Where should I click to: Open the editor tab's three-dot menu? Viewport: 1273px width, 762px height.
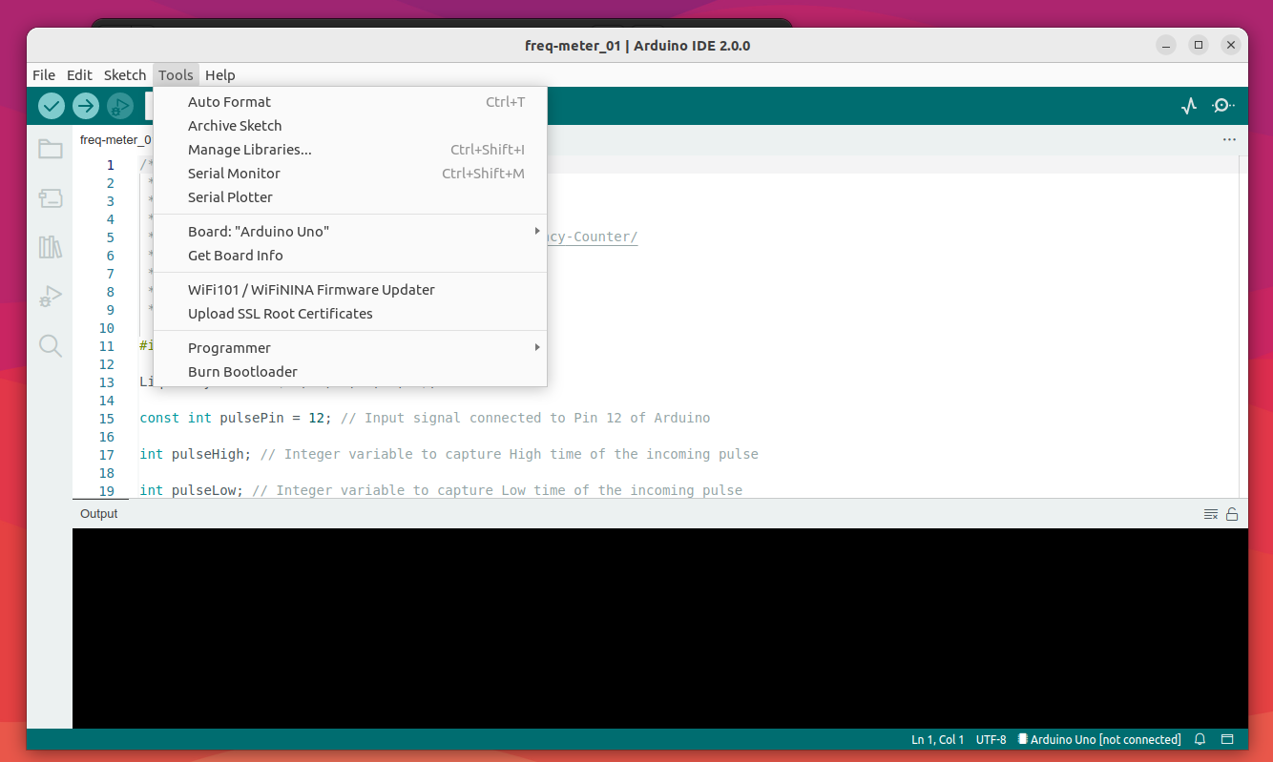click(1229, 139)
